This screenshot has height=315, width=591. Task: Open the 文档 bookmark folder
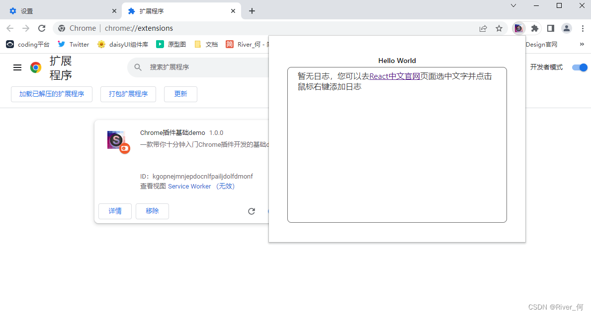click(206, 45)
